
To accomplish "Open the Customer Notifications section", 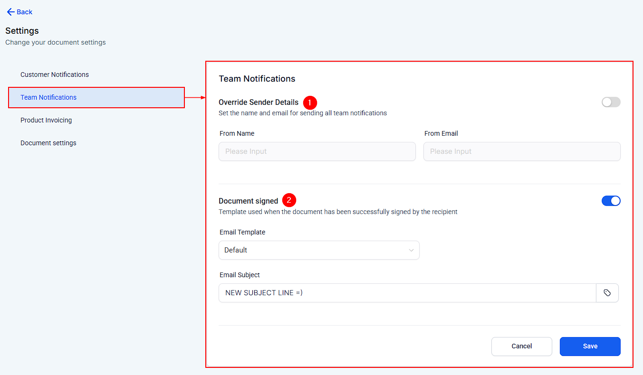I will tap(55, 75).
